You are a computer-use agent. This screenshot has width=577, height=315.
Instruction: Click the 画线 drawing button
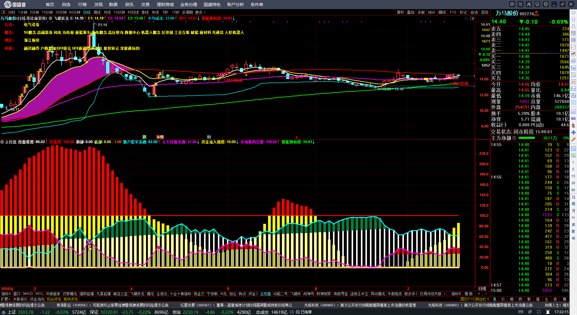coord(442,12)
